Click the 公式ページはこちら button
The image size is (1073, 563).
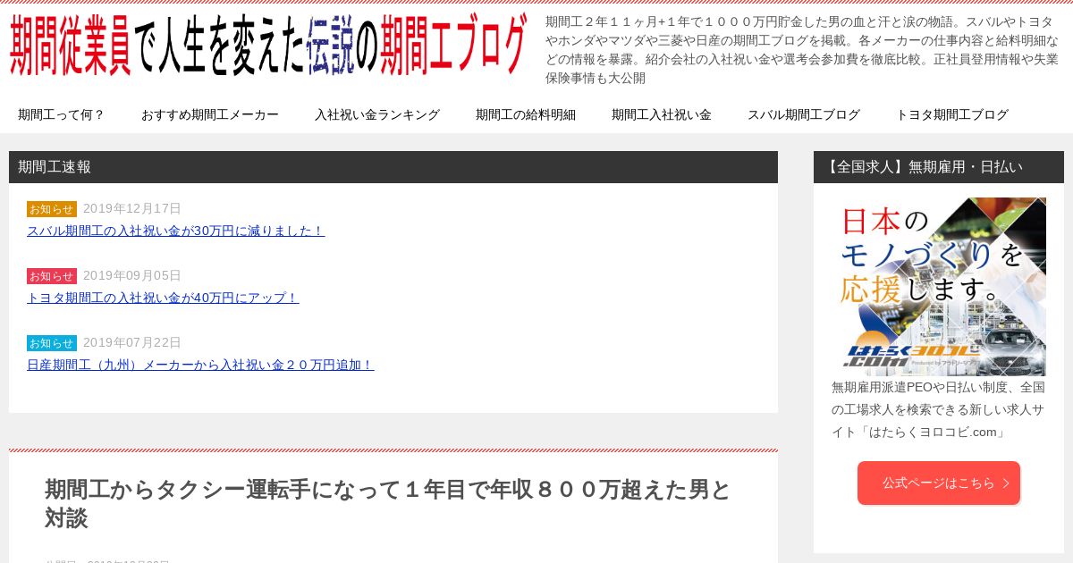(939, 483)
